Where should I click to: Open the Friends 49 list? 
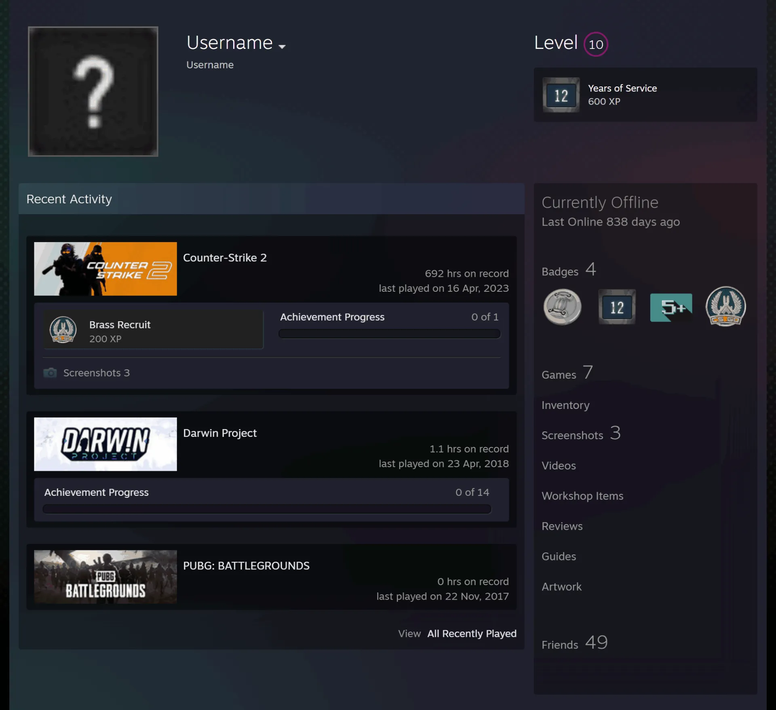click(x=575, y=643)
